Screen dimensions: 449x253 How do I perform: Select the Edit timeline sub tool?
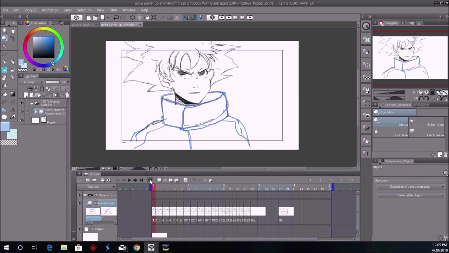tap(427, 133)
